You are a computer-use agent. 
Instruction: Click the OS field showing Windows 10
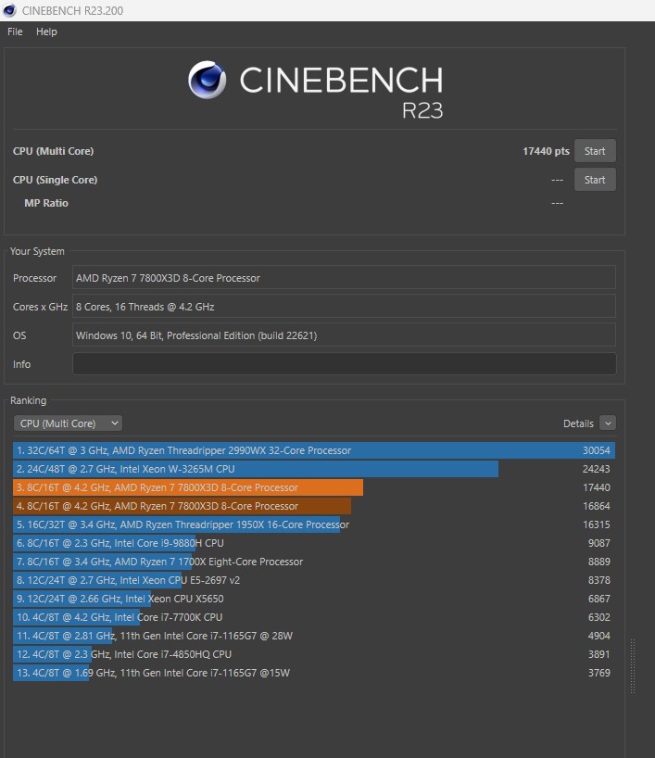(x=345, y=335)
